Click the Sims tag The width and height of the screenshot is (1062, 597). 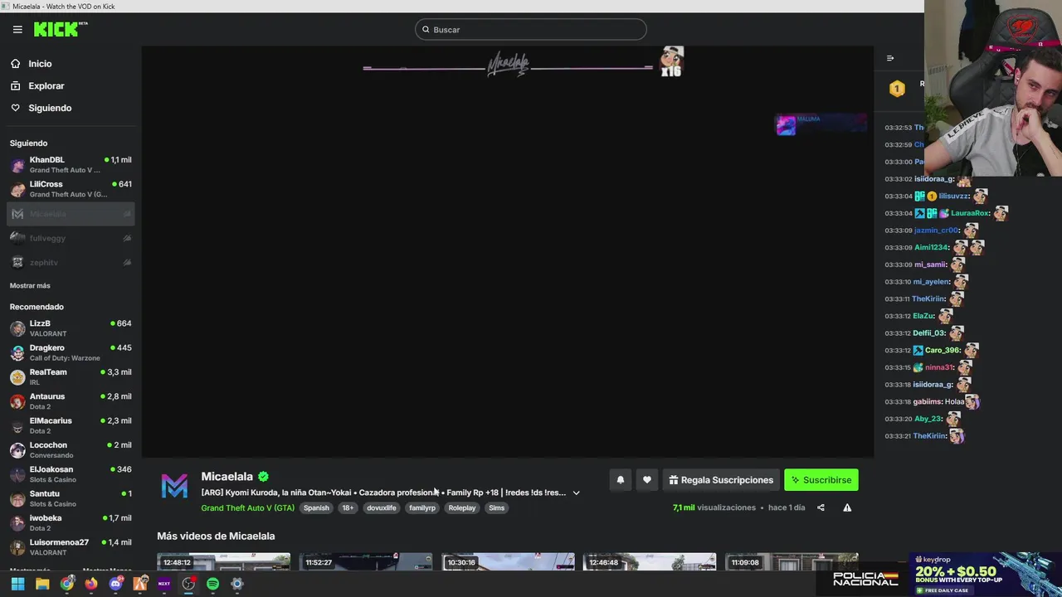[497, 507]
